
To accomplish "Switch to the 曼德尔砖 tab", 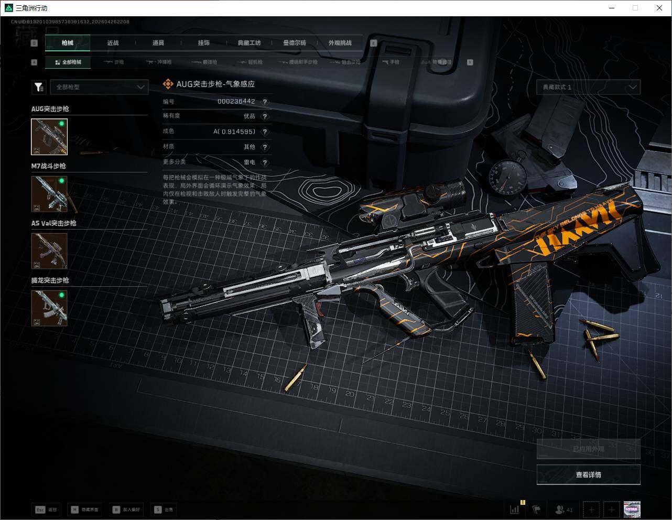I will click(x=295, y=43).
